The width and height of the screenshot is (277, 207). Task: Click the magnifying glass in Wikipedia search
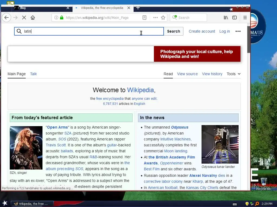(x=19, y=31)
